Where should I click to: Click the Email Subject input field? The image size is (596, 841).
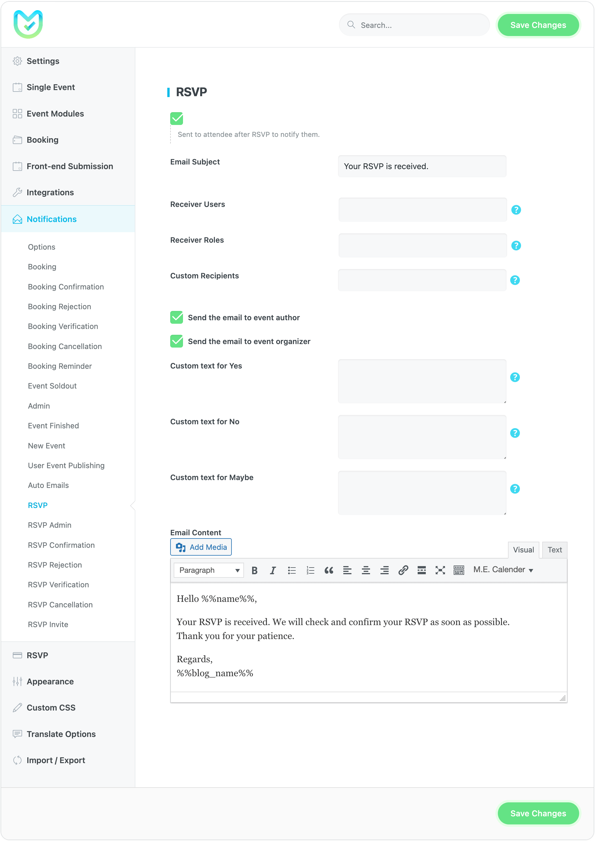coord(422,166)
